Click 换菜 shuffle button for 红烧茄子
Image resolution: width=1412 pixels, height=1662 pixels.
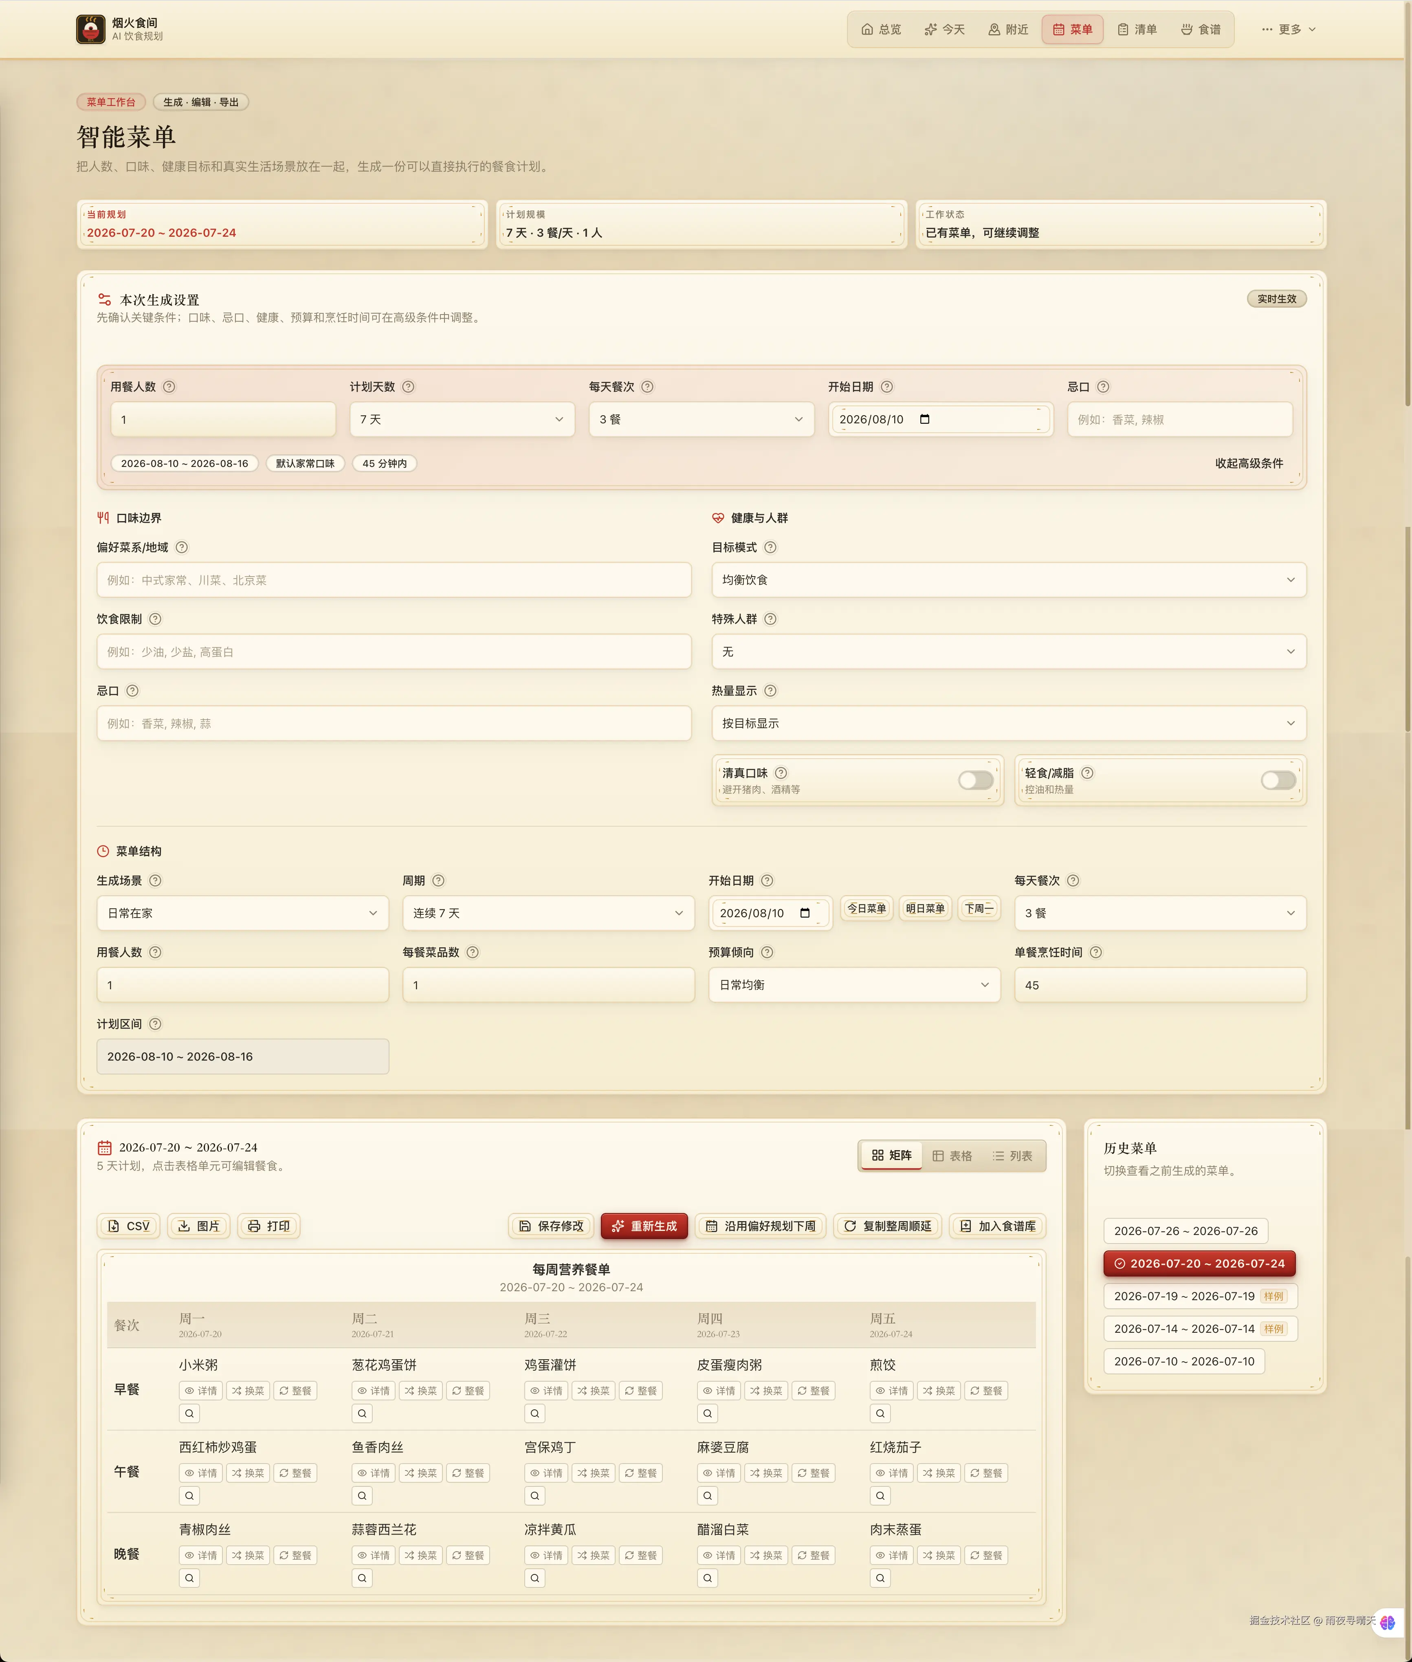pos(939,1473)
